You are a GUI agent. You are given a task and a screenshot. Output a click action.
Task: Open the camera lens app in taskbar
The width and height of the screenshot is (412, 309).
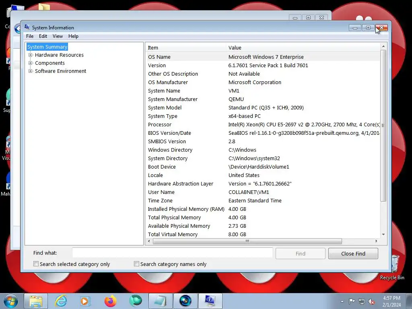coord(185,301)
